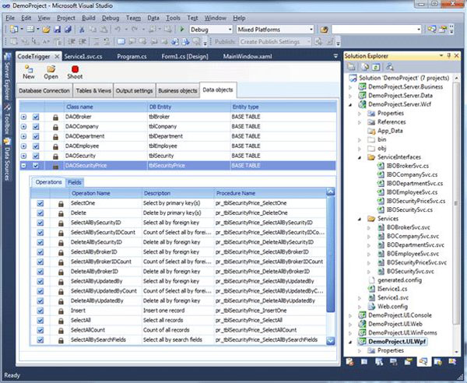Click the green Start Debugging arrow
467x383 pixels.
(181, 29)
